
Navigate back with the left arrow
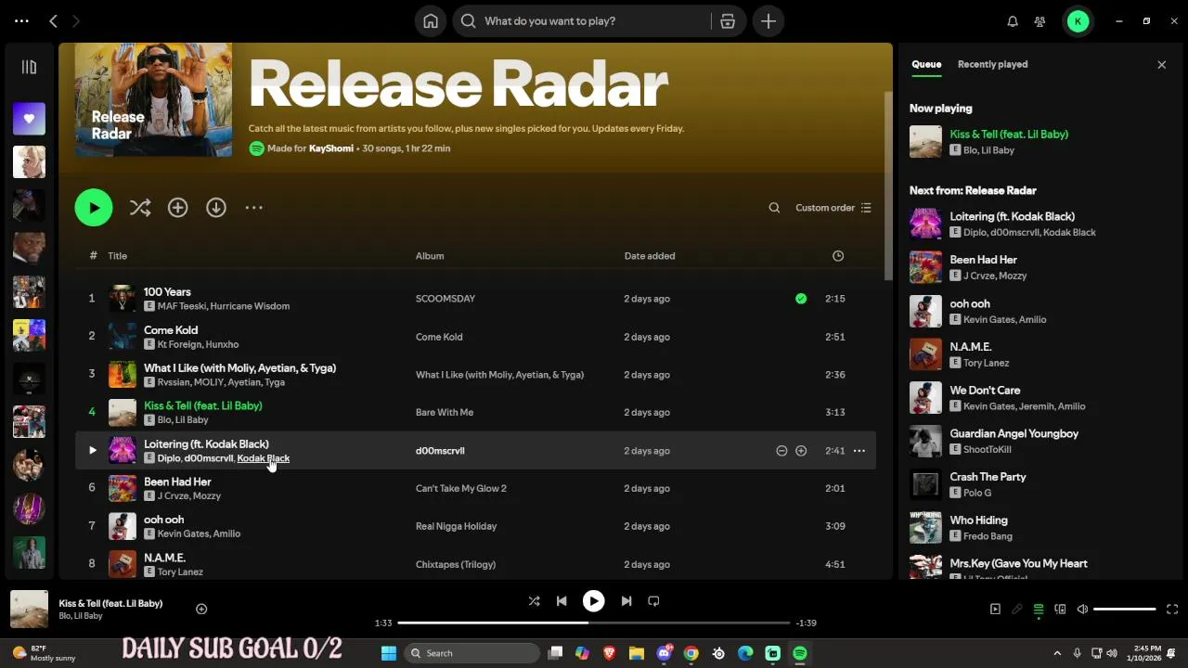(53, 20)
